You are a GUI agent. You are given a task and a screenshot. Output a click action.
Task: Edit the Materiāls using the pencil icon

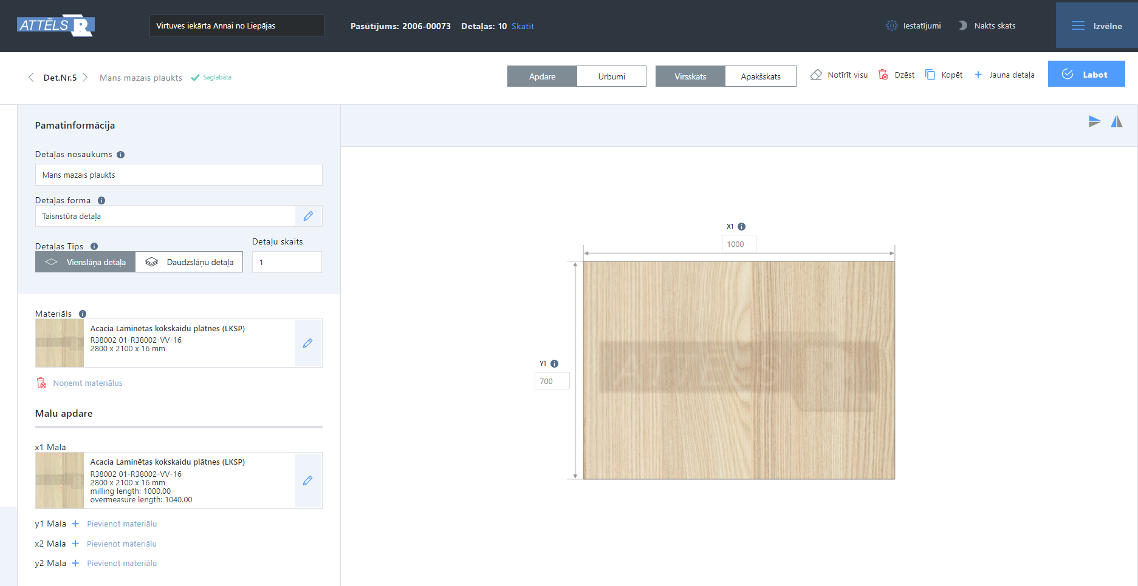click(308, 343)
